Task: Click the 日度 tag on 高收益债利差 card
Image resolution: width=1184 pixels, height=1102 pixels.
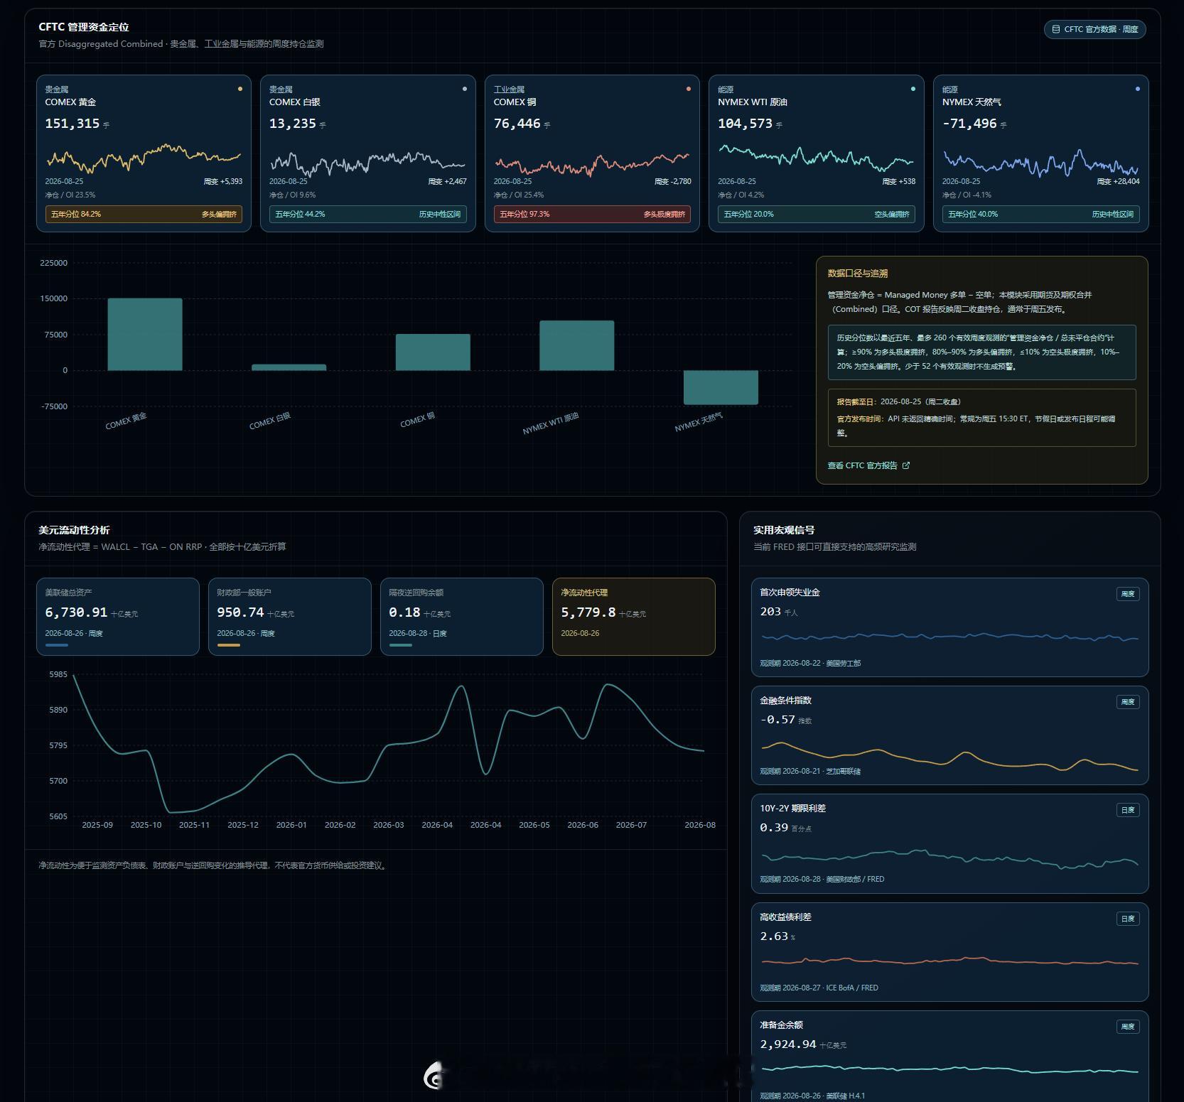Action: (x=1128, y=919)
